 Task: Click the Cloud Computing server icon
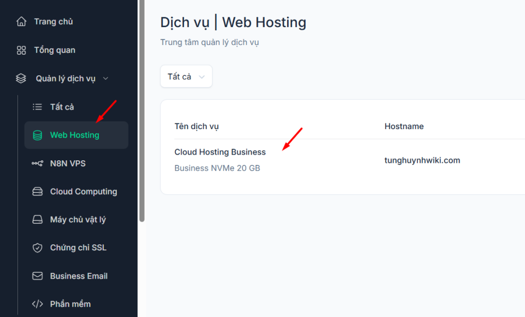37,192
